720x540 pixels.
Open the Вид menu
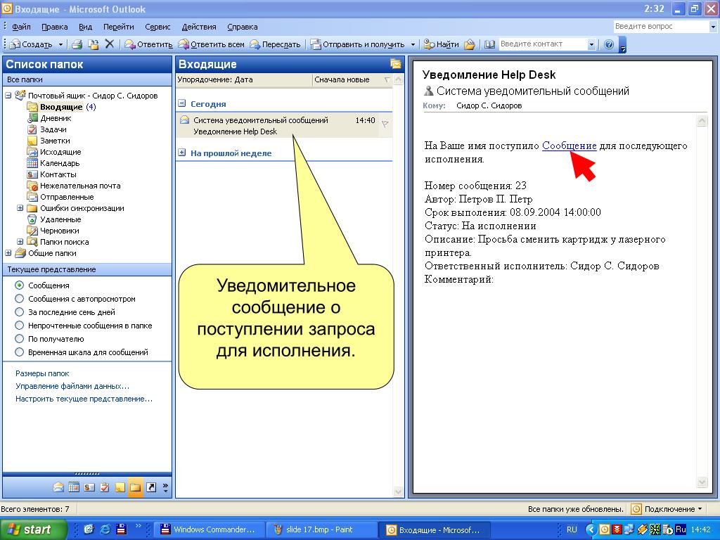click(85, 27)
